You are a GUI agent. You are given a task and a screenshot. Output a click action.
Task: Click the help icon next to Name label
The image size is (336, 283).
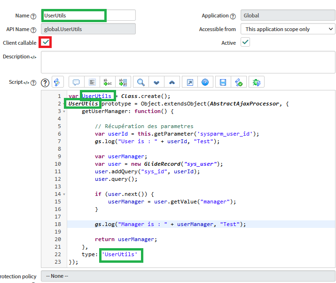coord(33,16)
